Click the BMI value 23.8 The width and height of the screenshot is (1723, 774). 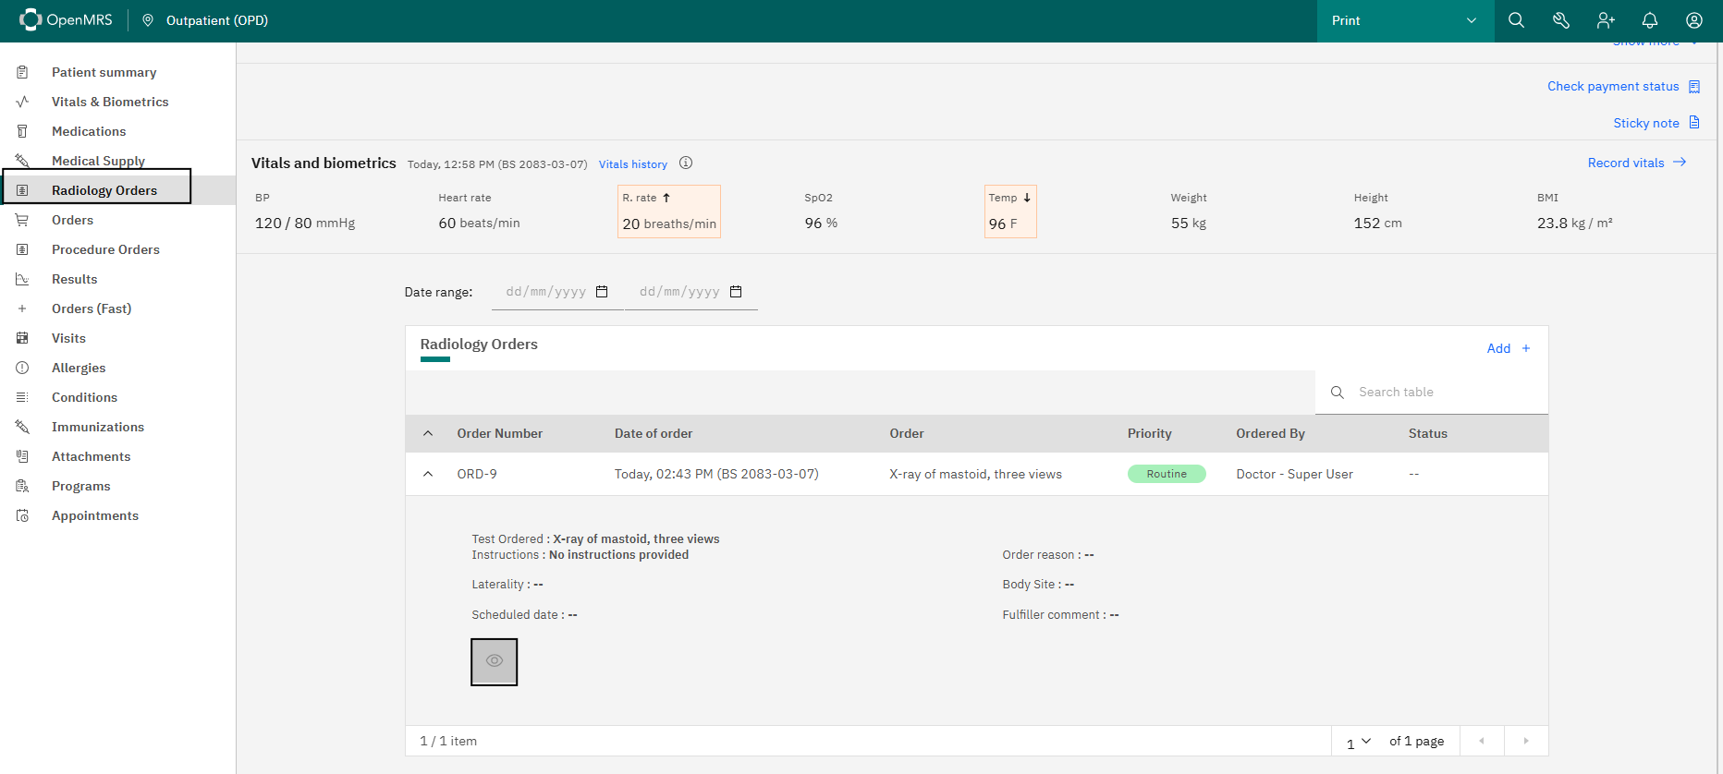(x=1552, y=223)
